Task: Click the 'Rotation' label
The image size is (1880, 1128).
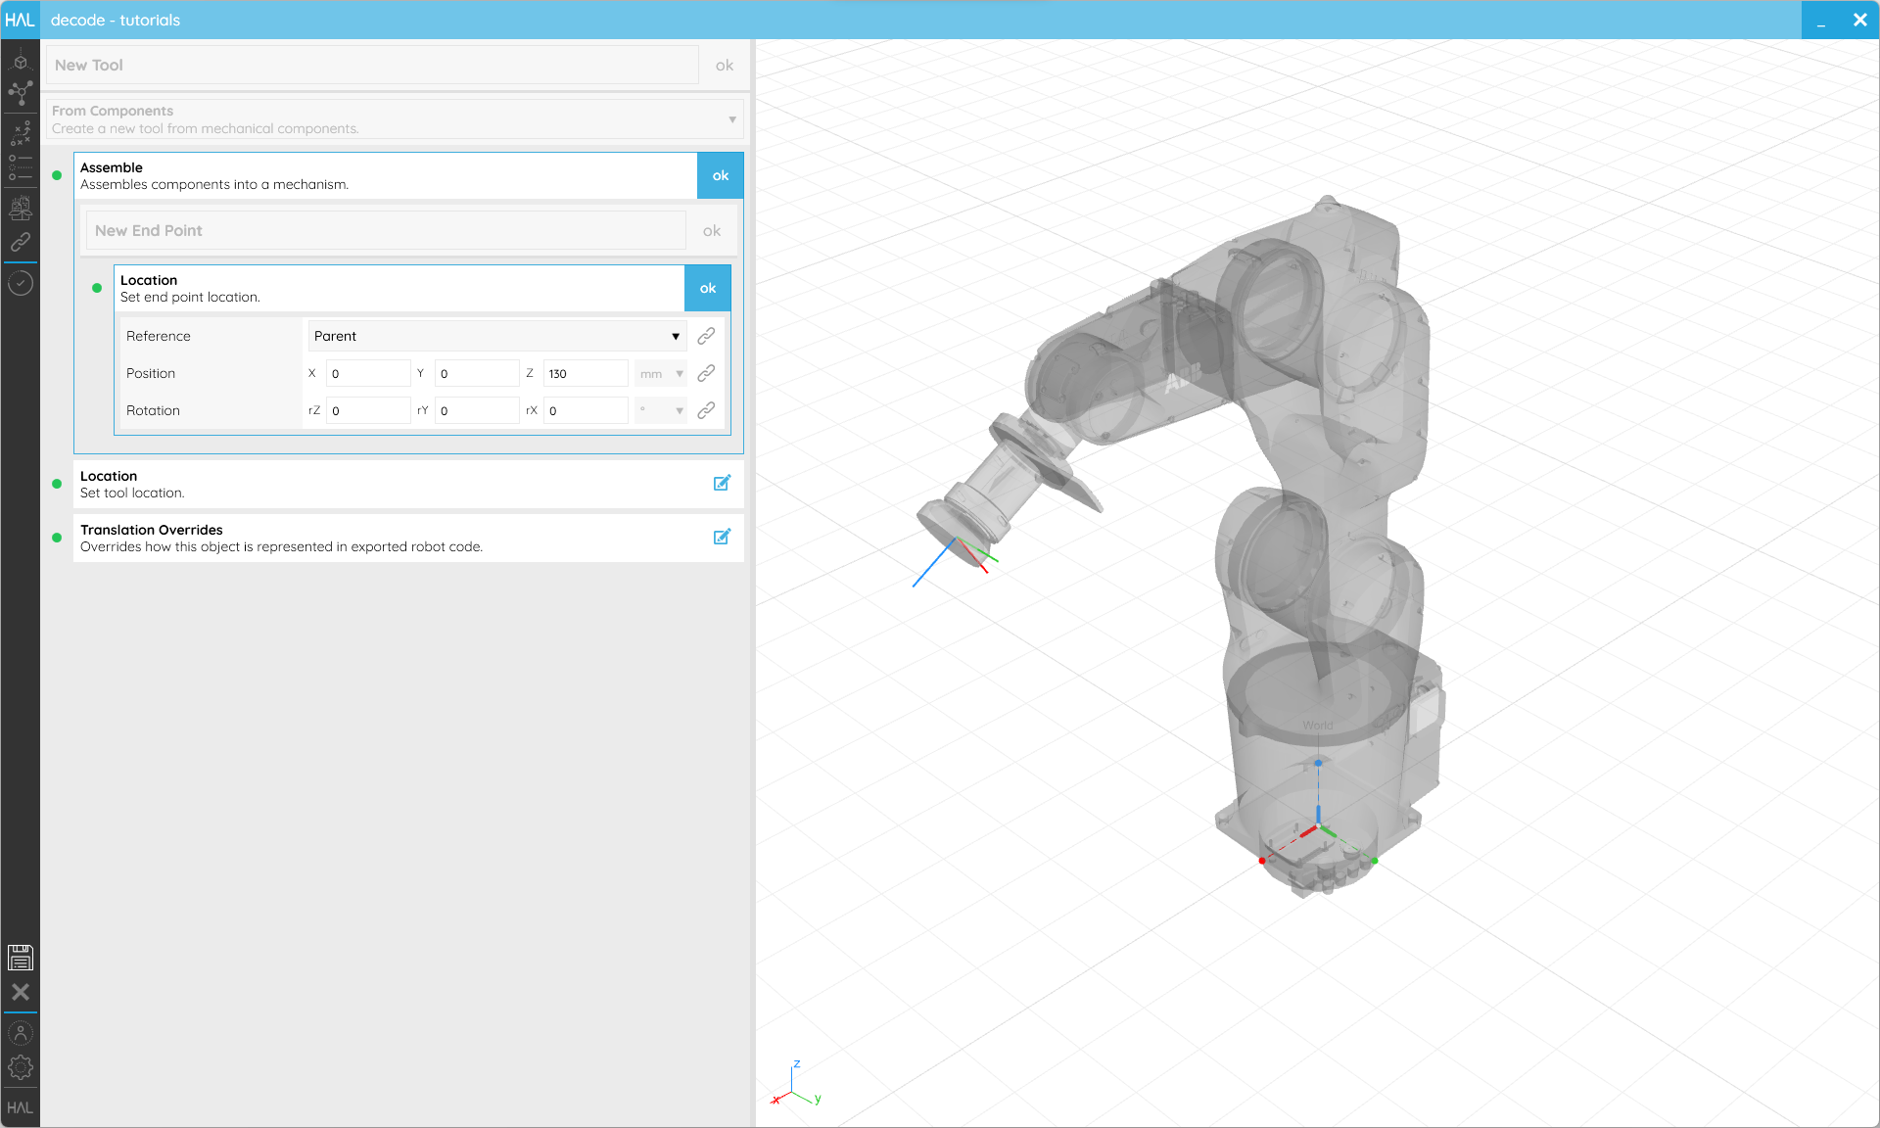Action: 153,410
